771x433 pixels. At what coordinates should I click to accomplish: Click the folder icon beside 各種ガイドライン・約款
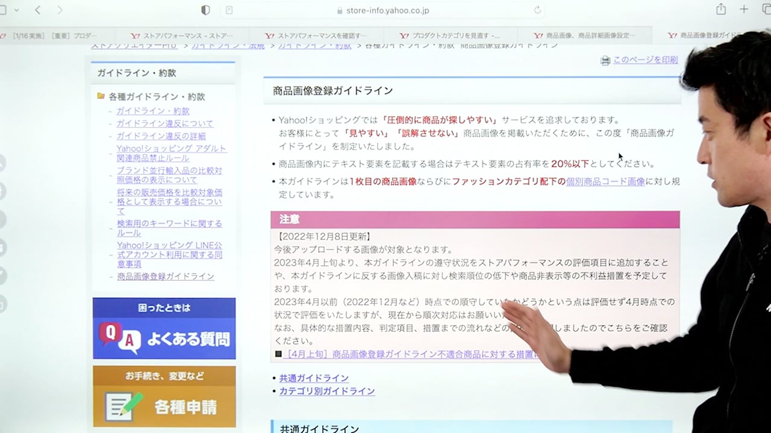coord(101,96)
